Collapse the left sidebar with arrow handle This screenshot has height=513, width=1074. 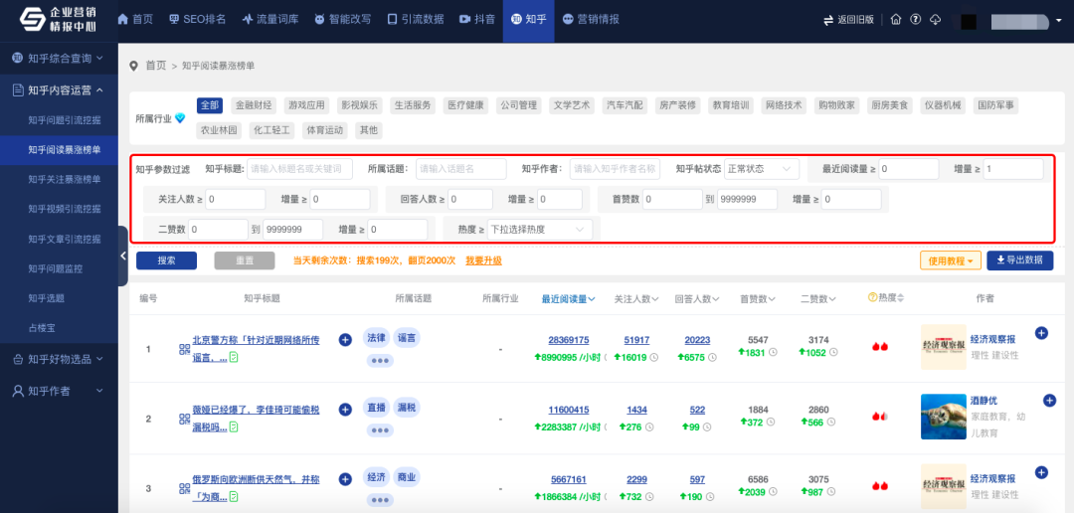[122, 256]
